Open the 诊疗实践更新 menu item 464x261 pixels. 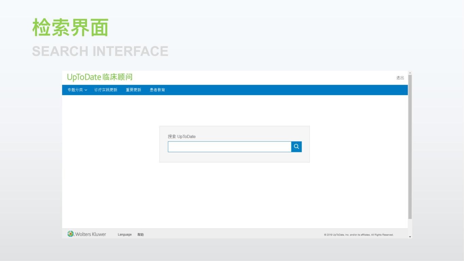106,90
